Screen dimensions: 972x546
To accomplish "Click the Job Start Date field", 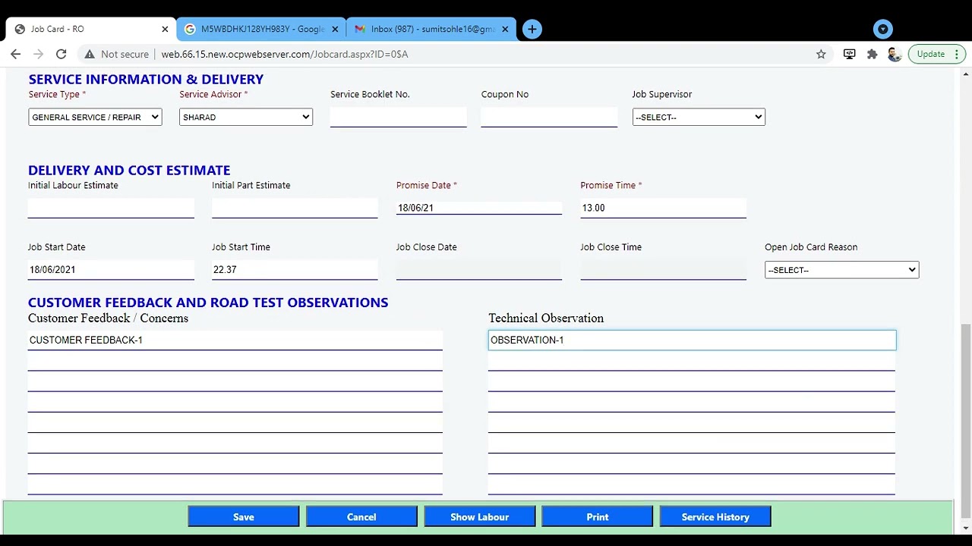I will click(111, 269).
